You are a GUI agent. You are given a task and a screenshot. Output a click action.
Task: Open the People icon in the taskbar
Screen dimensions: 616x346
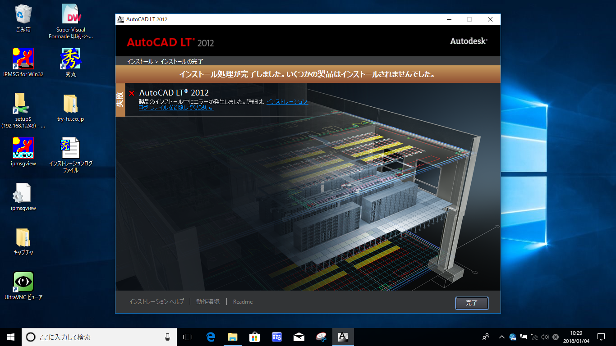point(486,337)
